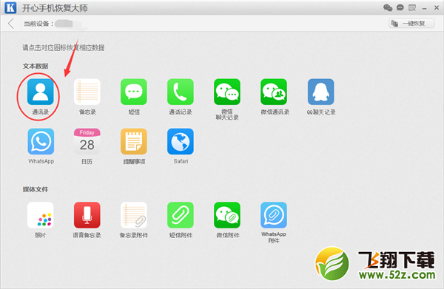The width and height of the screenshot is (444, 289).
Task: Click the QQ聊天记录 label text
Action: [321, 112]
